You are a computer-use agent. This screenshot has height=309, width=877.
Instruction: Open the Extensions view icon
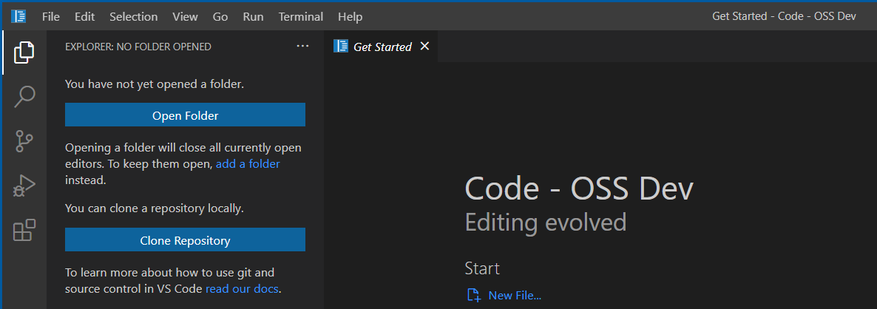click(24, 230)
